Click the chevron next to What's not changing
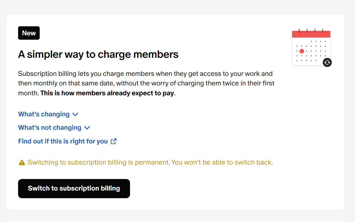355x222 pixels. 87,128
